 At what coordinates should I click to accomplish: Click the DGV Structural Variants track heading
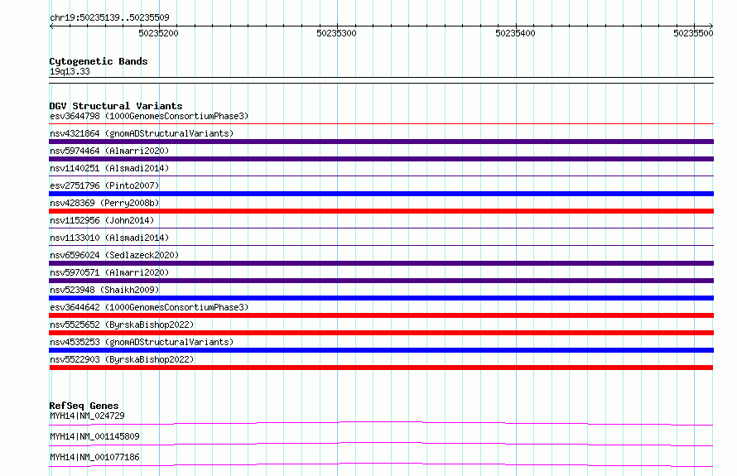pos(116,106)
